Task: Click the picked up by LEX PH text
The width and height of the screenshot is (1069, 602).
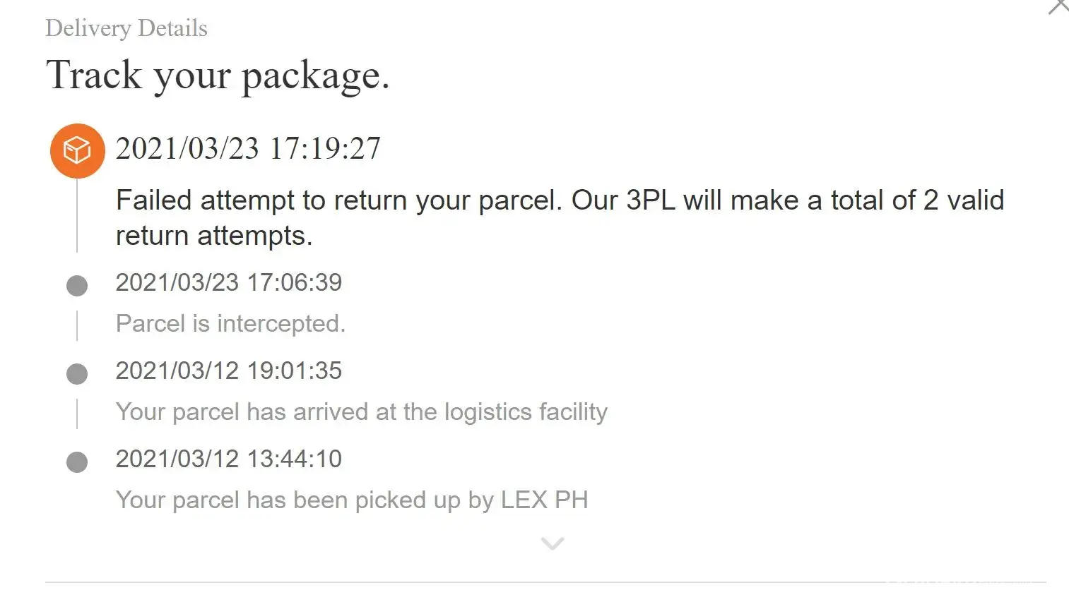Action: pos(352,500)
